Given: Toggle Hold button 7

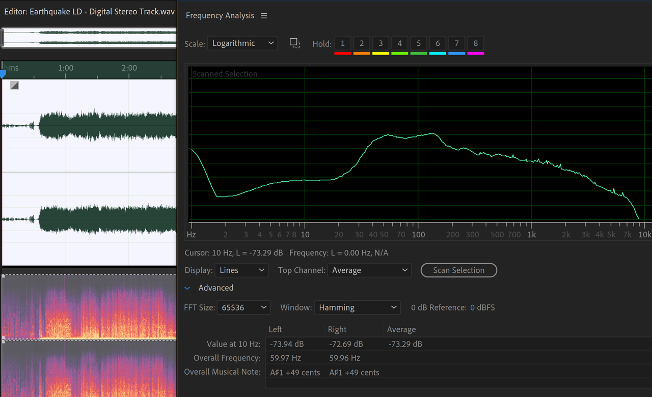Looking at the screenshot, I should tap(457, 43).
